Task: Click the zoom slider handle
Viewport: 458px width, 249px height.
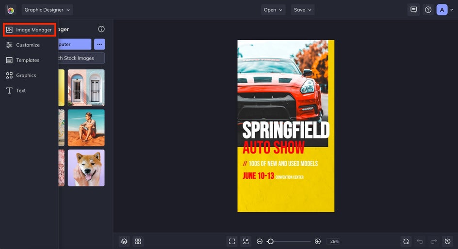Action: [270, 241]
